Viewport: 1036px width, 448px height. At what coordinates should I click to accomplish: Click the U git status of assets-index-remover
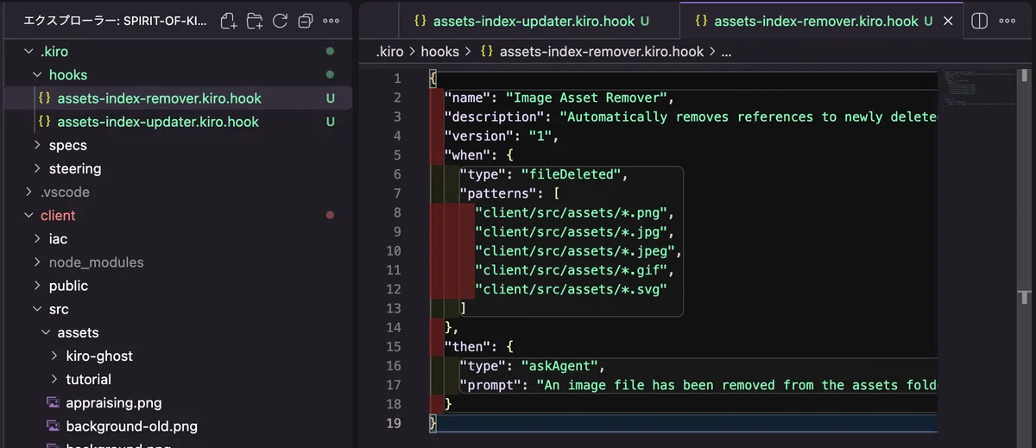pos(330,98)
